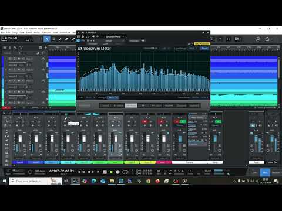Click the Windows Start button
The image size is (282, 211).
[4, 181]
